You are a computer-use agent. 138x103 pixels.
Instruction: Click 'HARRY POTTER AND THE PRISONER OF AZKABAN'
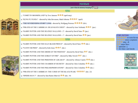(x=44, y=60)
